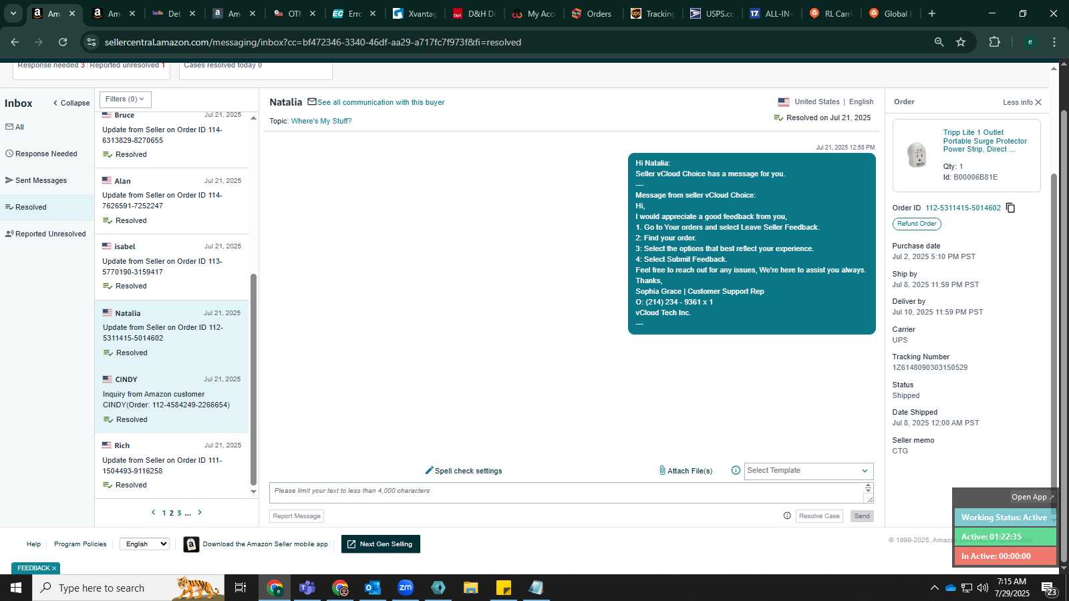1069x601 pixels.
Task: Open the Reported Unresolved folder
Action: tap(45, 234)
